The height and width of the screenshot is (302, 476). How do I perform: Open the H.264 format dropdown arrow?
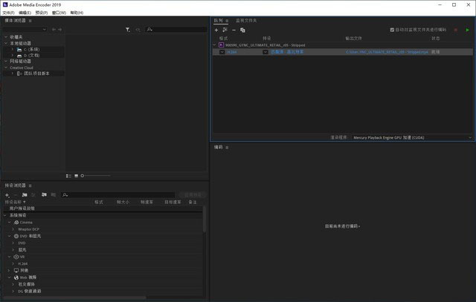click(222, 52)
